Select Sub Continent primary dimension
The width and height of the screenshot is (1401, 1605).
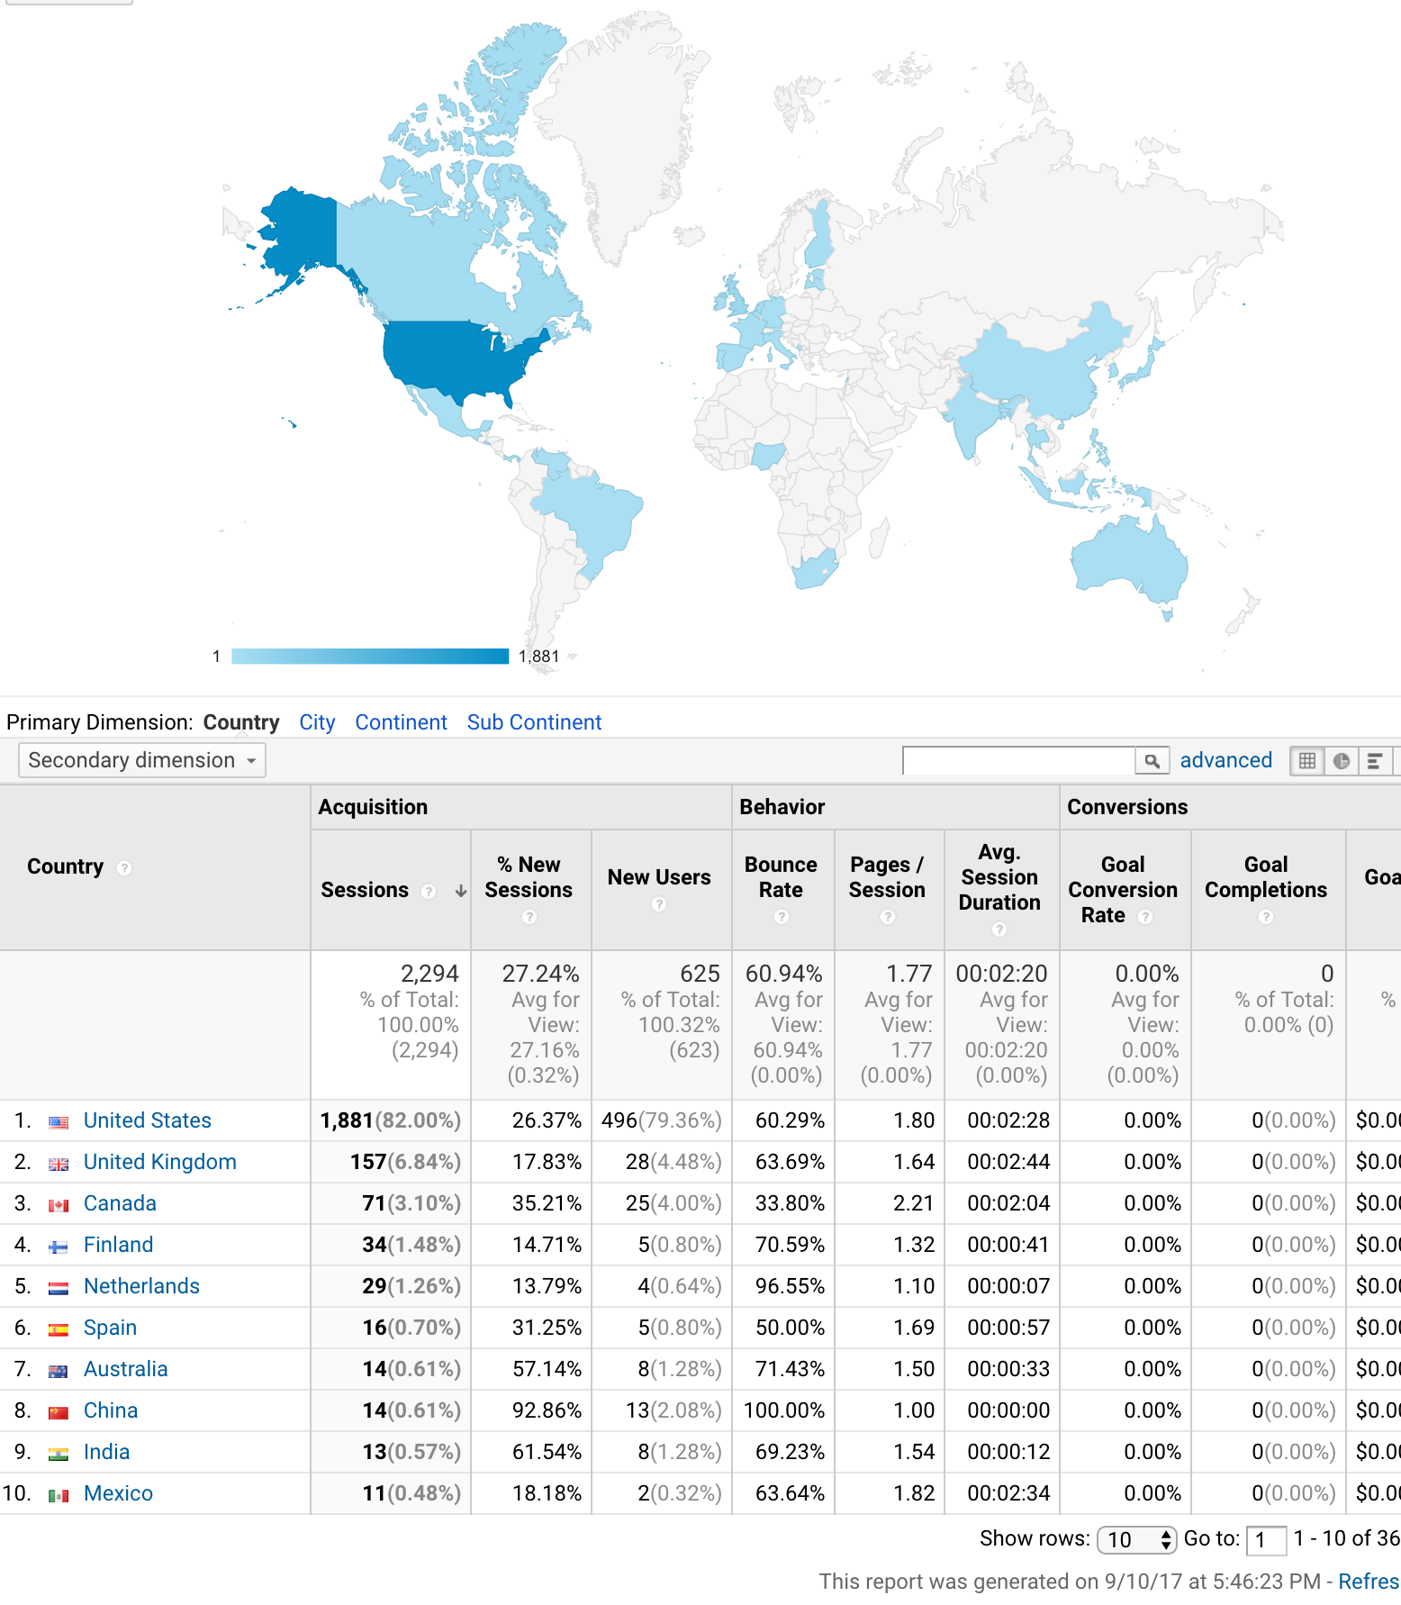(534, 722)
